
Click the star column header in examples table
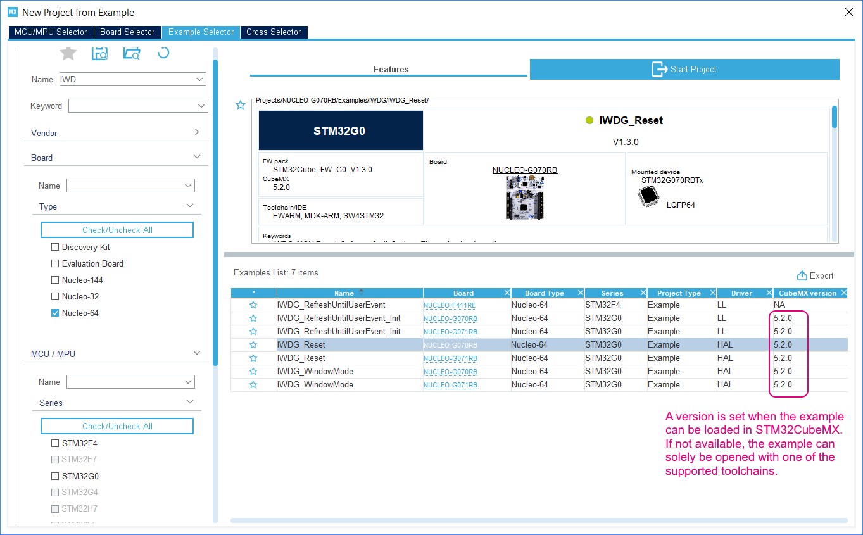[x=254, y=293]
